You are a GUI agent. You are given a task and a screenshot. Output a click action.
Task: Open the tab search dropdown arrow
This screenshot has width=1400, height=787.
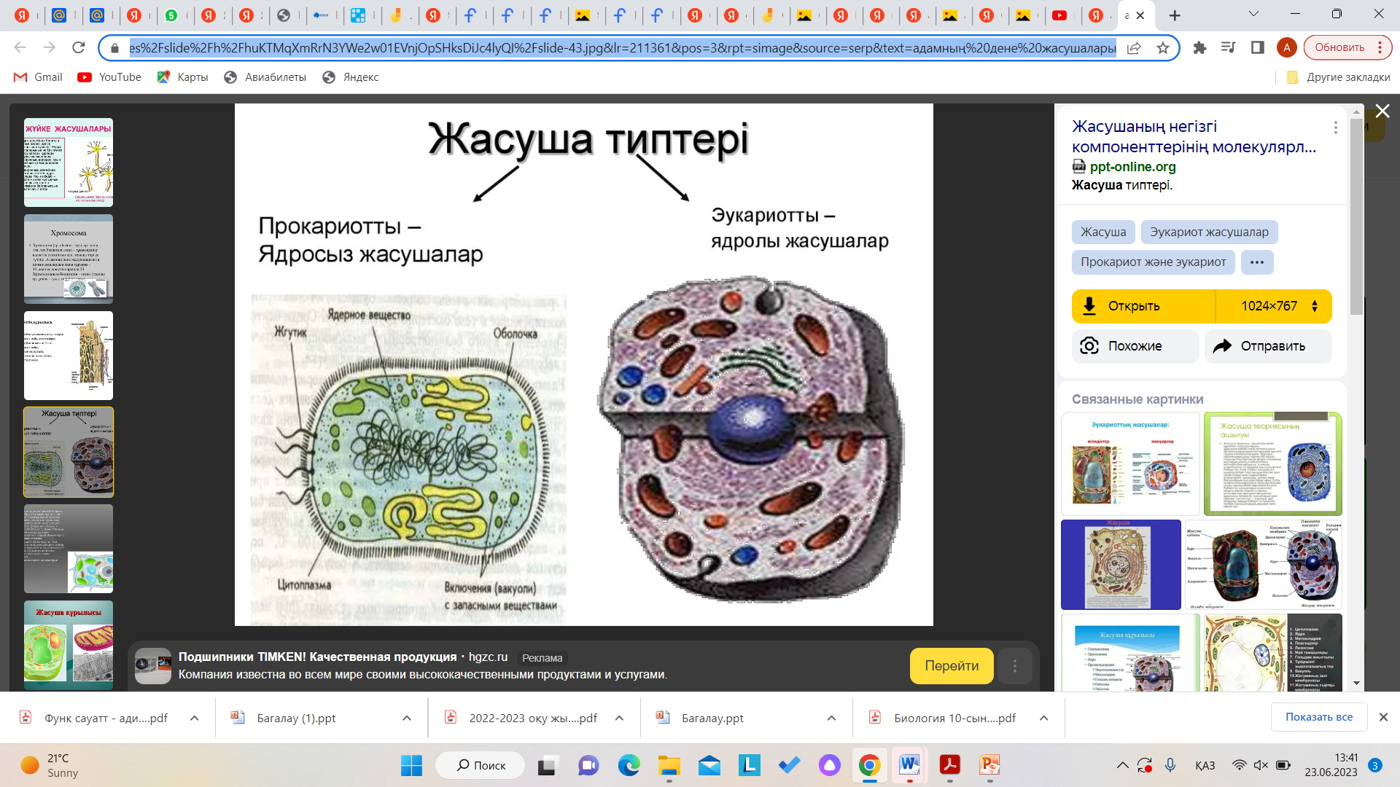(x=1253, y=14)
